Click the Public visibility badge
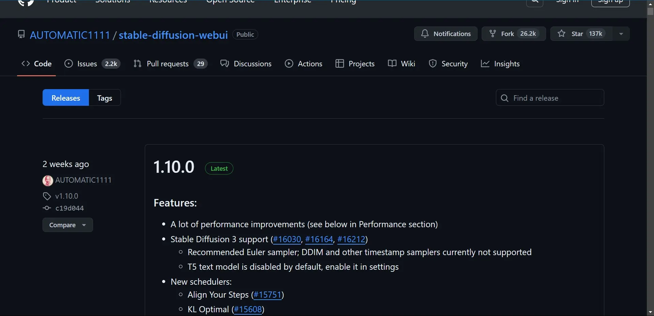Screen dimensions: 654x316 tap(245, 34)
